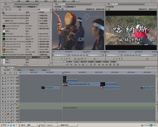The height and width of the screenshot is (127, 158).
Task: Click the camera icon on video track V12
Action: [3, 78]
